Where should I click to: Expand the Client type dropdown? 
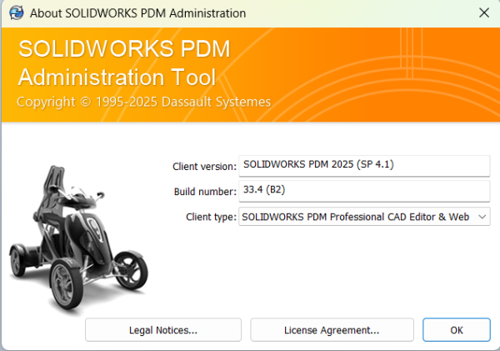[x=482, y=217]
